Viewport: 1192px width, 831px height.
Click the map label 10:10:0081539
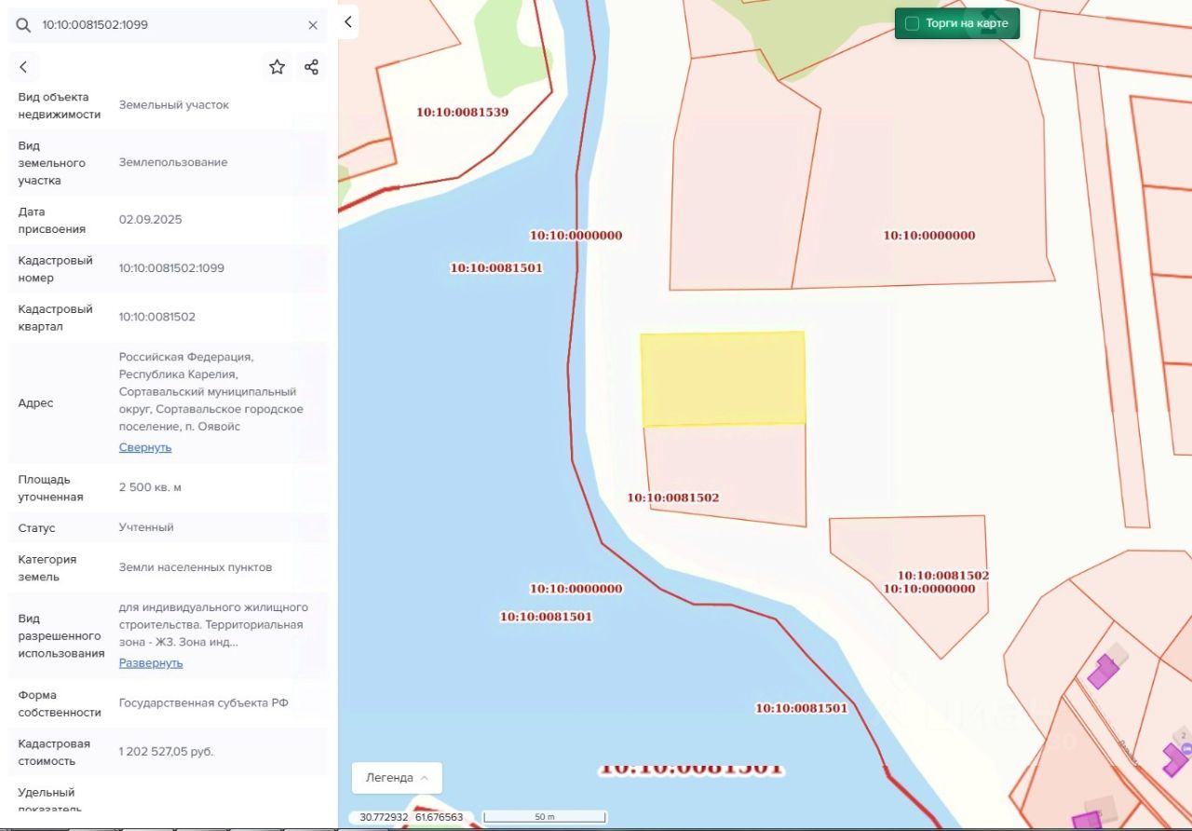tap(463, 113)
